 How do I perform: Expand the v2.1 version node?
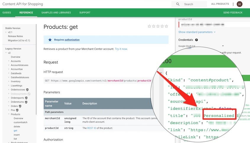click(x=6, y=32)
